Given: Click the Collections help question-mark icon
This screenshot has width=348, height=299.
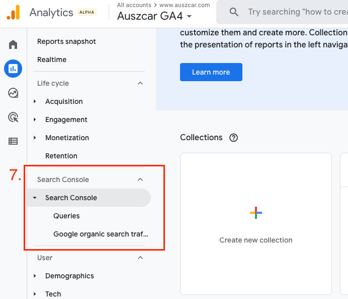Looking at the screenshot, I should [233, 138].
